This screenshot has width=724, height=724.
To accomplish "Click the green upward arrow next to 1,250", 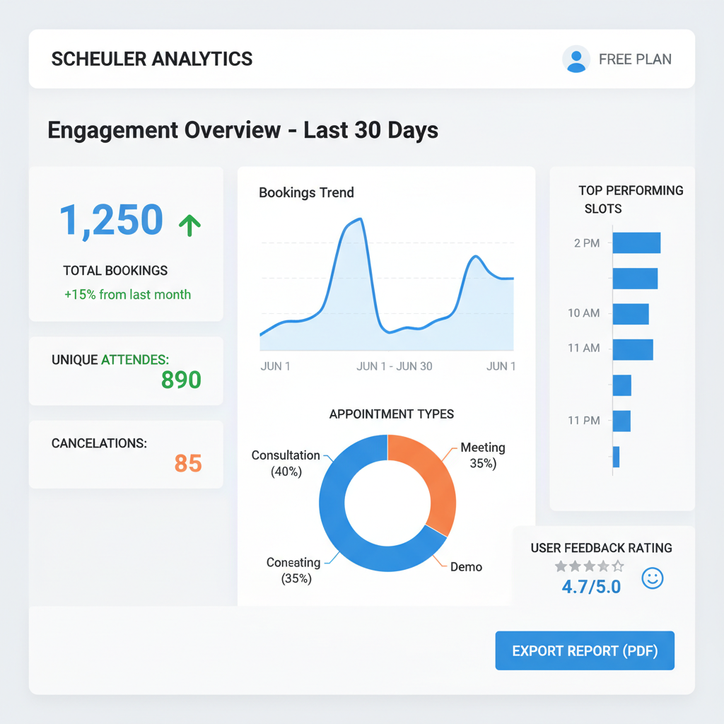I will pos(189,226).
